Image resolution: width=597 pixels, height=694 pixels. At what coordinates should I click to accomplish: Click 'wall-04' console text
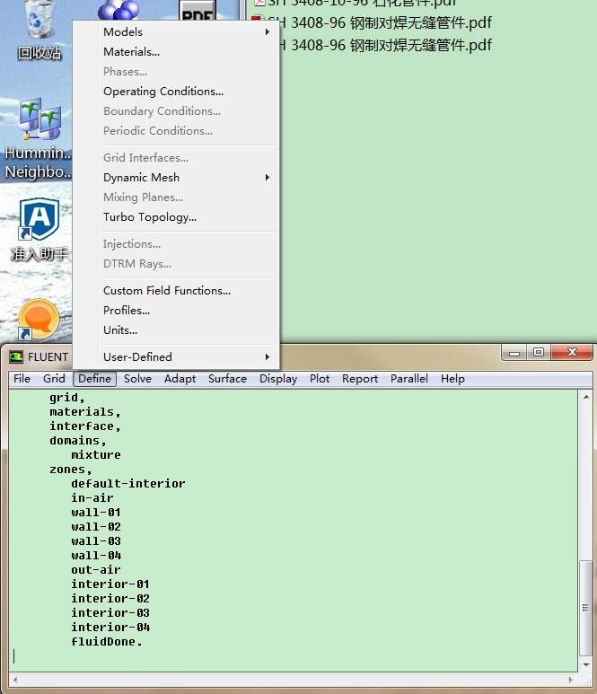coord(95,555)
